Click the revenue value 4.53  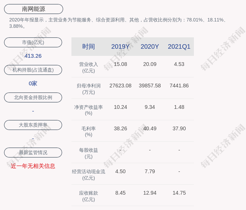click(x=179, y=64)
